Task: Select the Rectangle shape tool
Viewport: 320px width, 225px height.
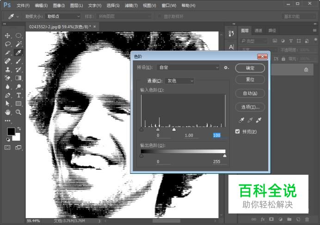Action: (18, 104)
